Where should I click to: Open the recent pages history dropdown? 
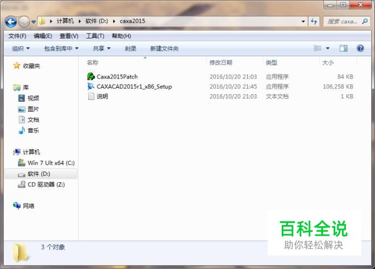point(34,22)
